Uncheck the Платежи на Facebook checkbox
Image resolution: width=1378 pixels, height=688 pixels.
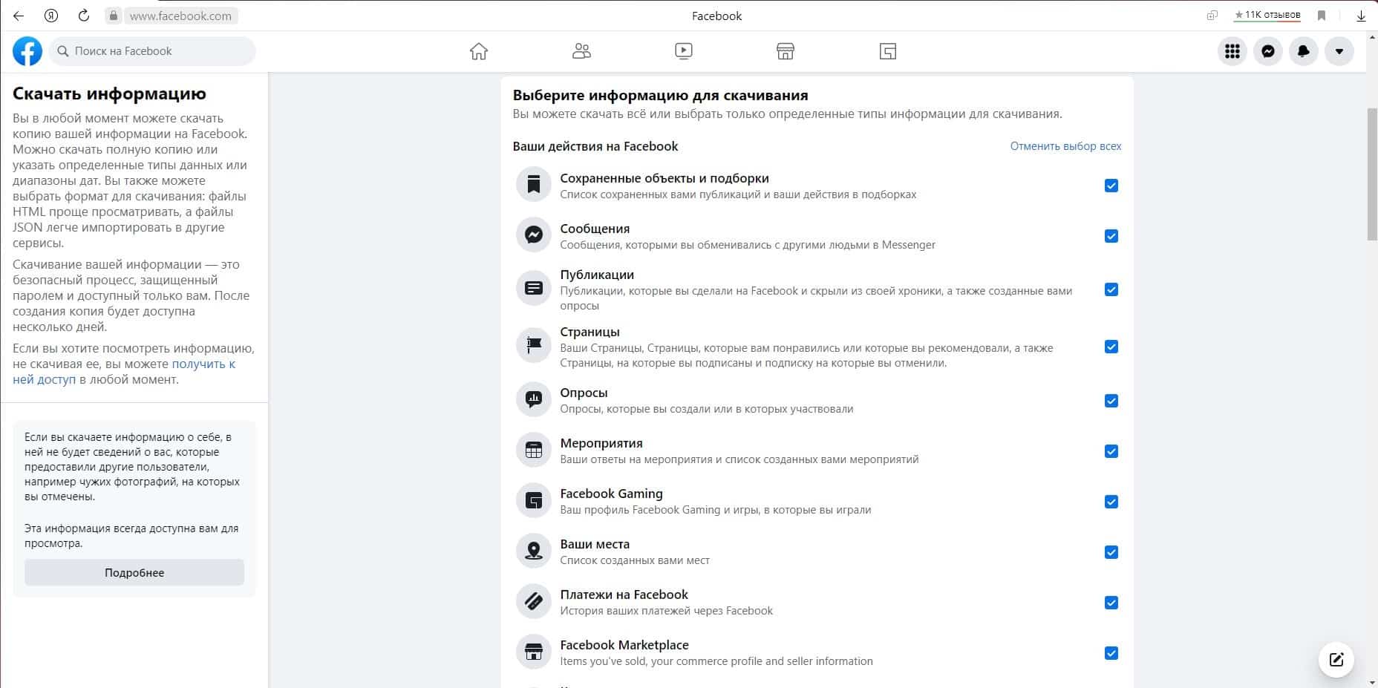point(1111,603)
